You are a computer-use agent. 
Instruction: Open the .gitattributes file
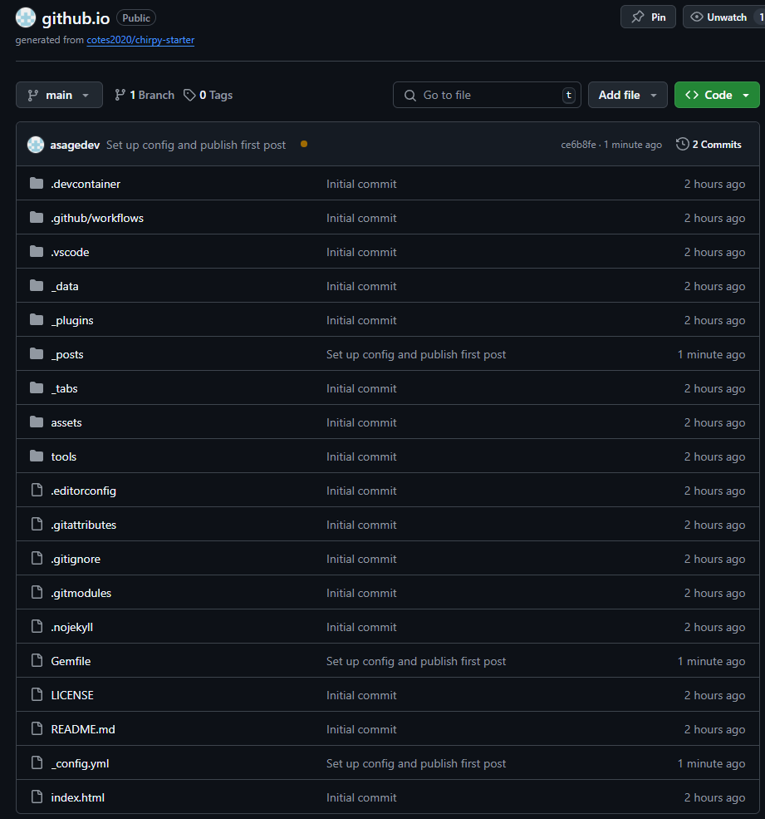pos(84,525)
